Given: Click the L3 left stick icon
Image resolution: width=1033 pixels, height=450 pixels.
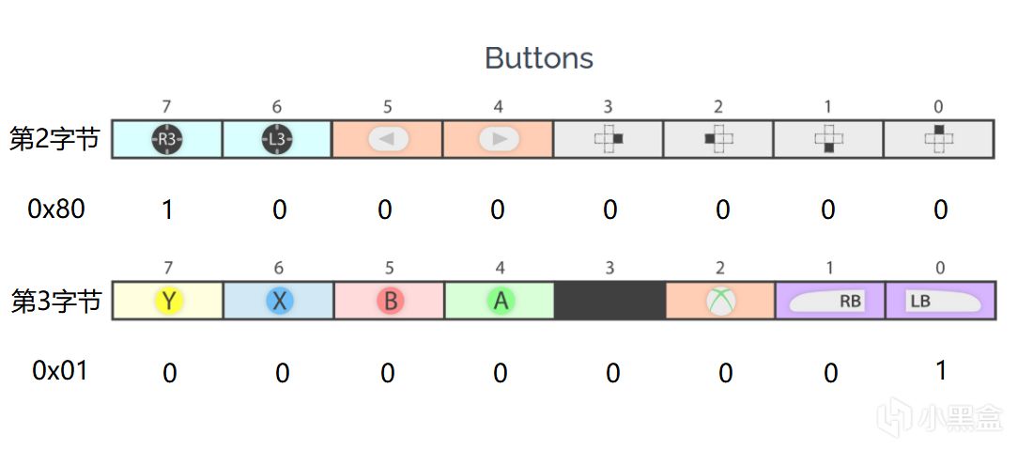Looking at the screenshot, I should point(277,140).
